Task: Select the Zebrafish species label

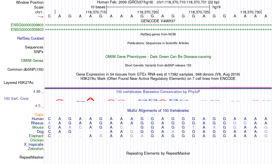Action: 36,149
